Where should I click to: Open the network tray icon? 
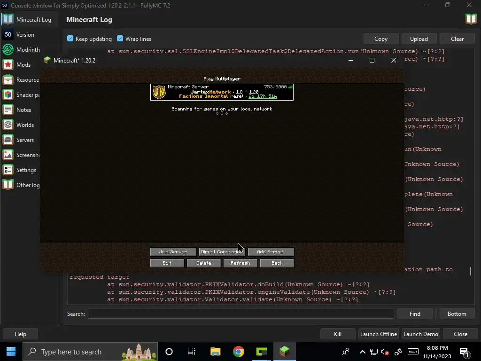click(373, 352)
